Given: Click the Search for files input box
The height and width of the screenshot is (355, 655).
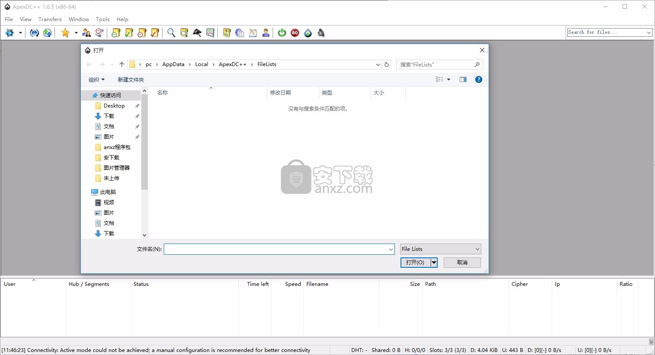Looking at the screenshot, I should [x=606, y=32].
